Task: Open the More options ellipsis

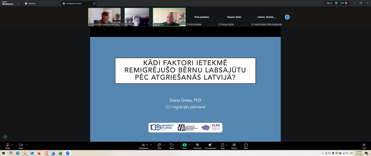Action: (246, 145)
